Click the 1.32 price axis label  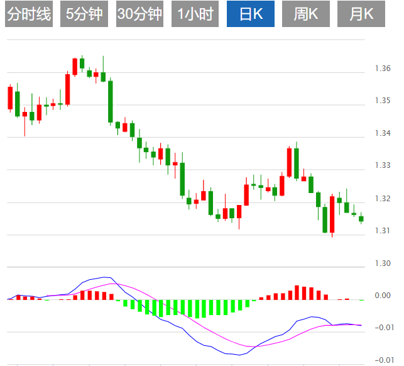(x=383, y=198)
